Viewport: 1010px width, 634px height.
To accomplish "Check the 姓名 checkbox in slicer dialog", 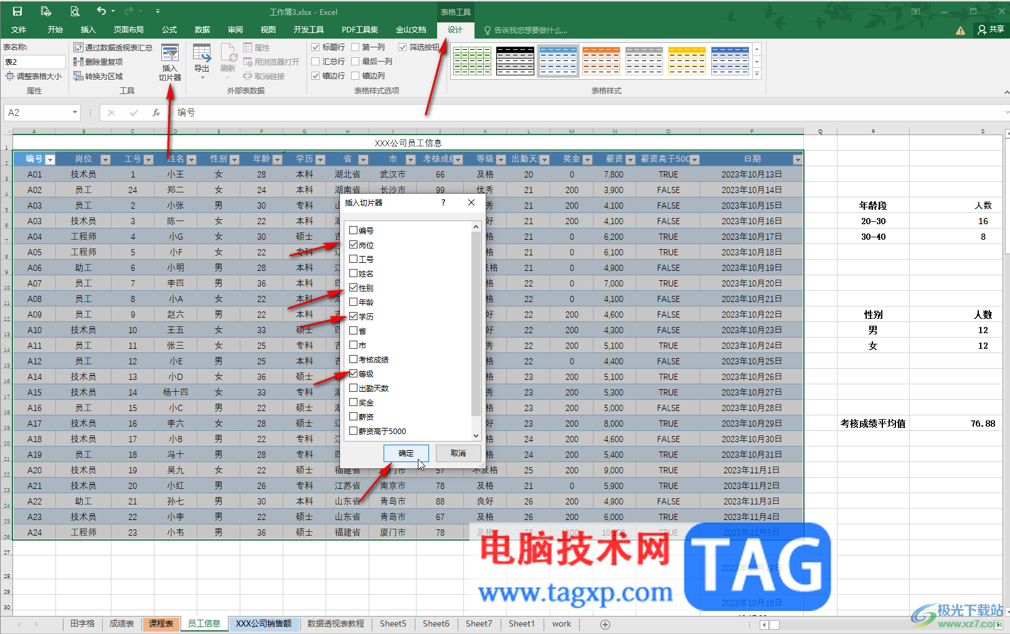I will [x=353, y=273].
